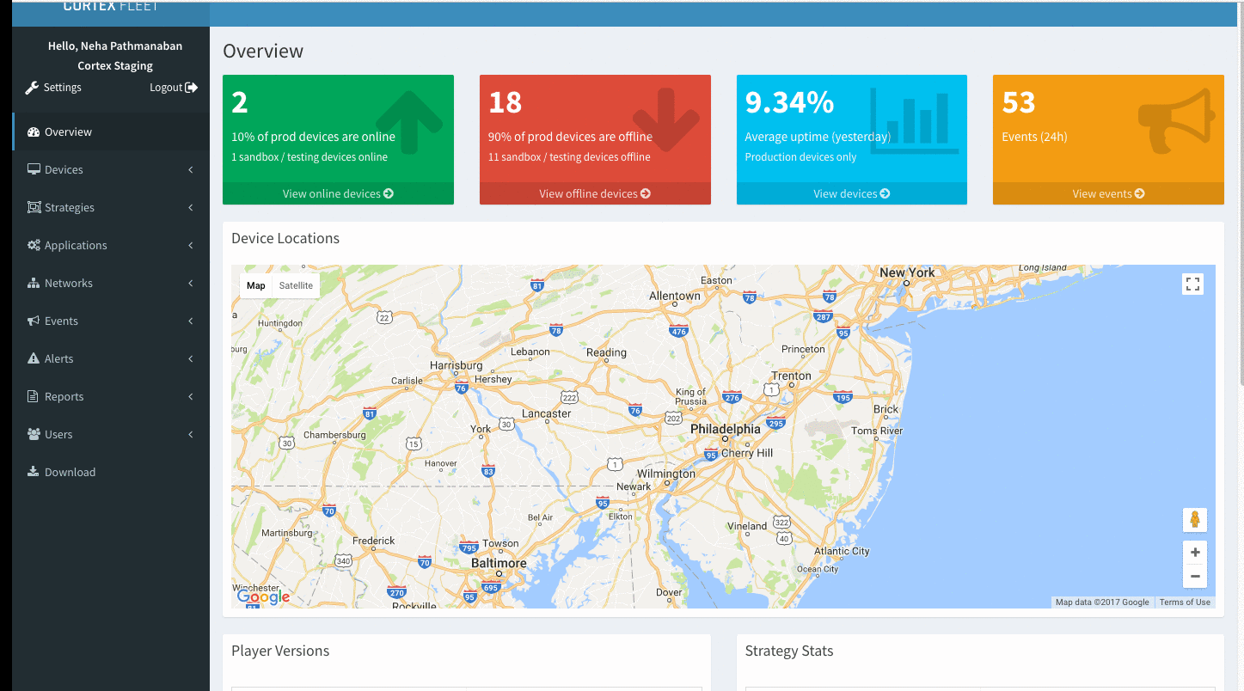Screen dimensions: 1244x691
Task: Click the Devices monitor icon in sidebar
Action: coord(34,169)
